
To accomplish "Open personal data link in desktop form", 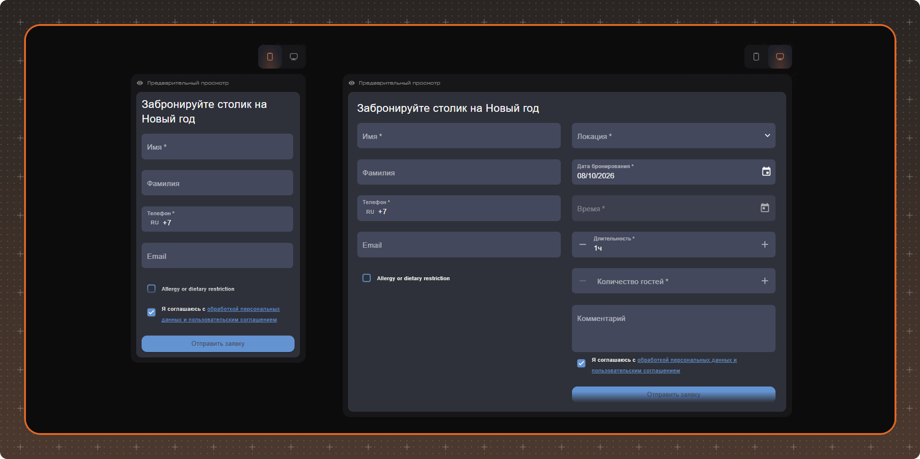I will pyautogui.click(x=664, y=365).
